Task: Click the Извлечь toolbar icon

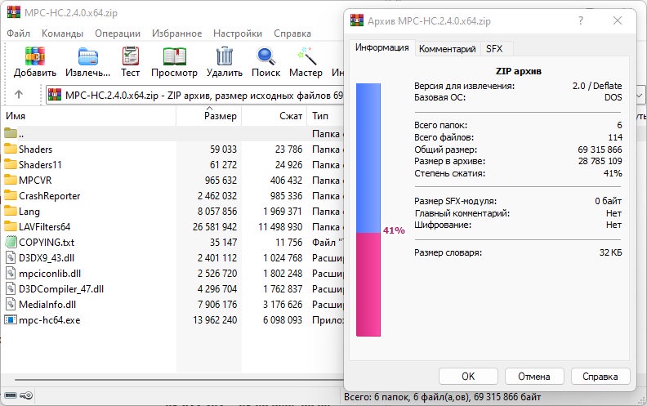Action: [x=88, y=56]
